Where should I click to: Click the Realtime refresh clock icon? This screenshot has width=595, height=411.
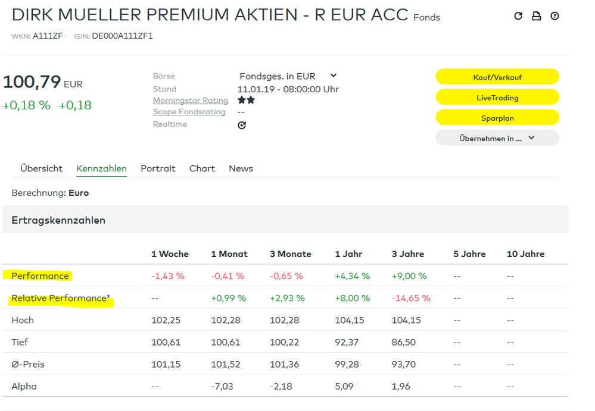click(x=242, y=125)
